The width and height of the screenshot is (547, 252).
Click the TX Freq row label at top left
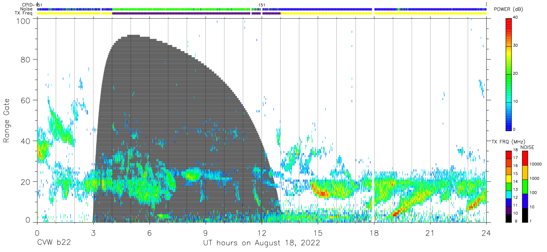23,13
